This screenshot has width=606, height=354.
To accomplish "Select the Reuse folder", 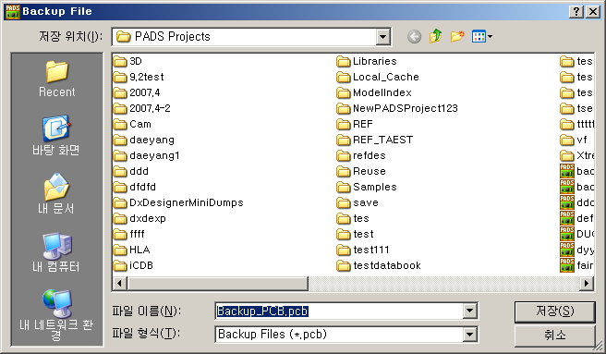I will pyautogui.click(x=361, y=171).
